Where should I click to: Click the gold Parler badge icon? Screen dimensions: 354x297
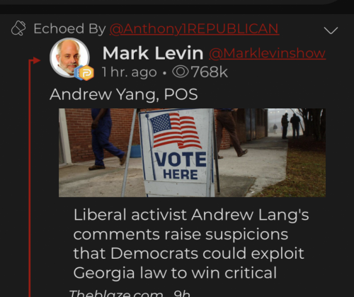86,73
